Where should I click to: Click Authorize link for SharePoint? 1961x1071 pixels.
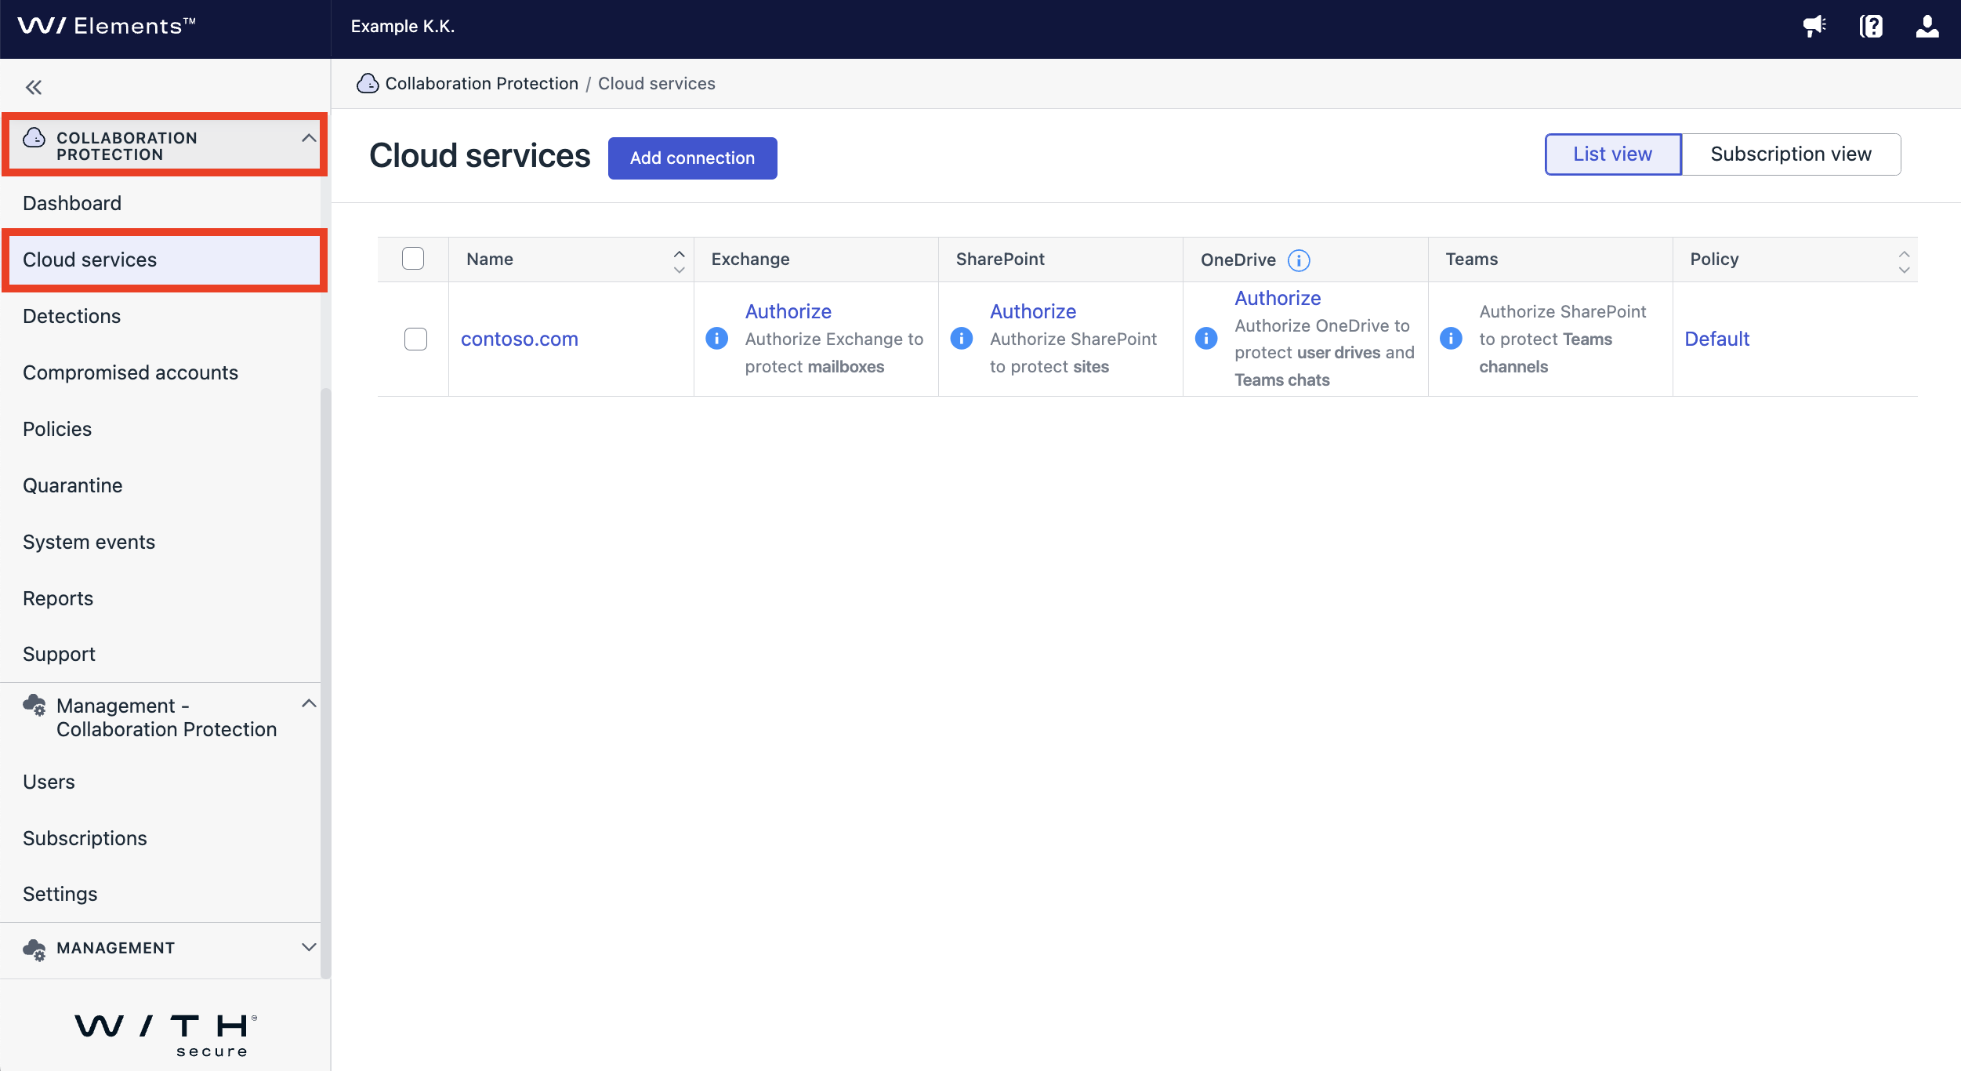pos(1033,311)
